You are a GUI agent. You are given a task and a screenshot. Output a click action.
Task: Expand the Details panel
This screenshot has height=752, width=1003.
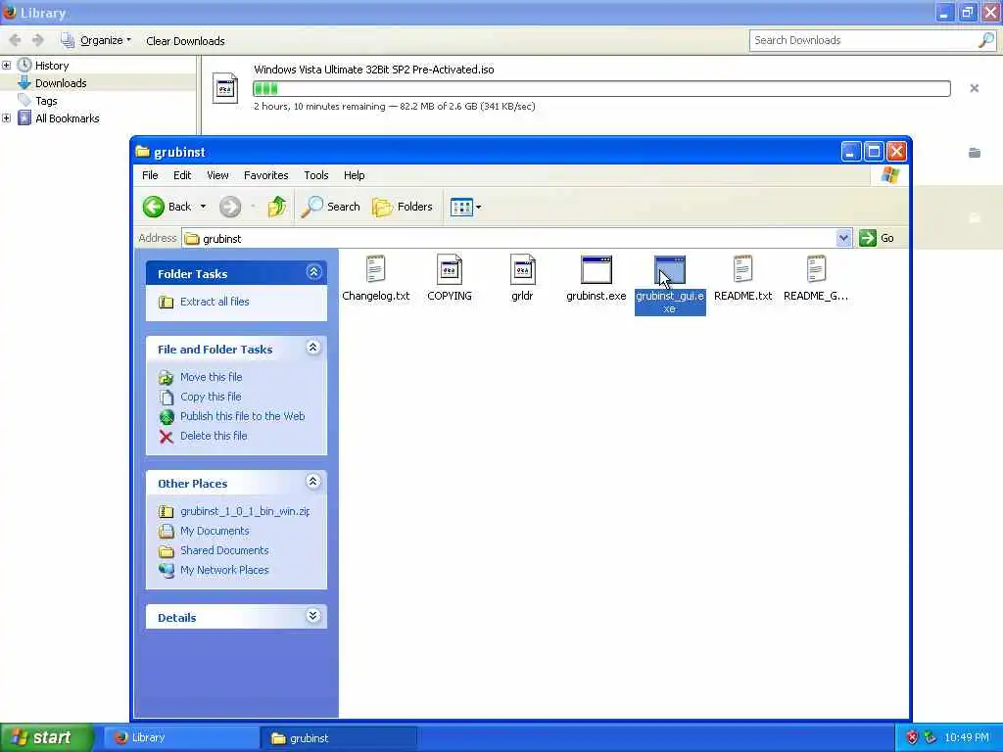tap(312, 617)
